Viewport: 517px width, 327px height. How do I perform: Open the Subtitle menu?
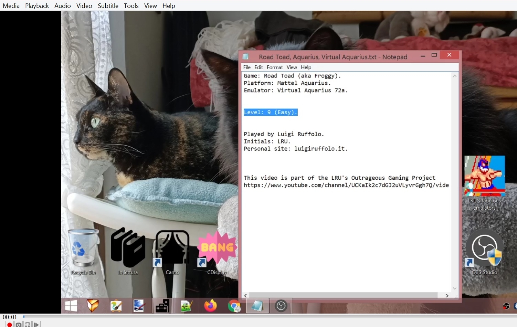(x=108, y=6)
